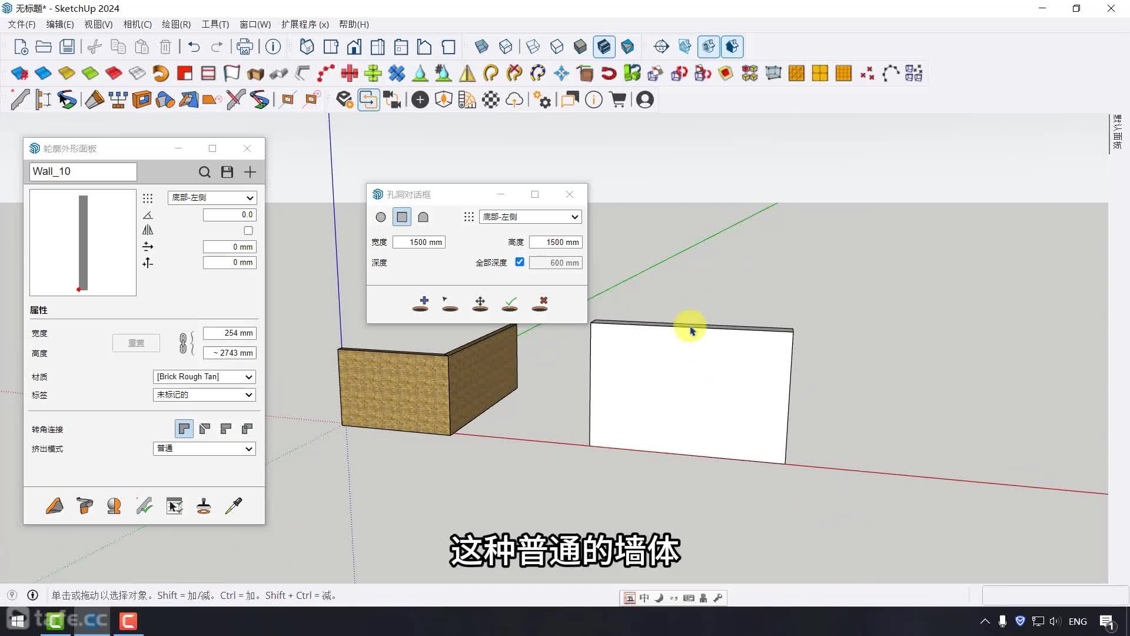
Task: Select the X-ray face style icon
Action: point(481,47)
